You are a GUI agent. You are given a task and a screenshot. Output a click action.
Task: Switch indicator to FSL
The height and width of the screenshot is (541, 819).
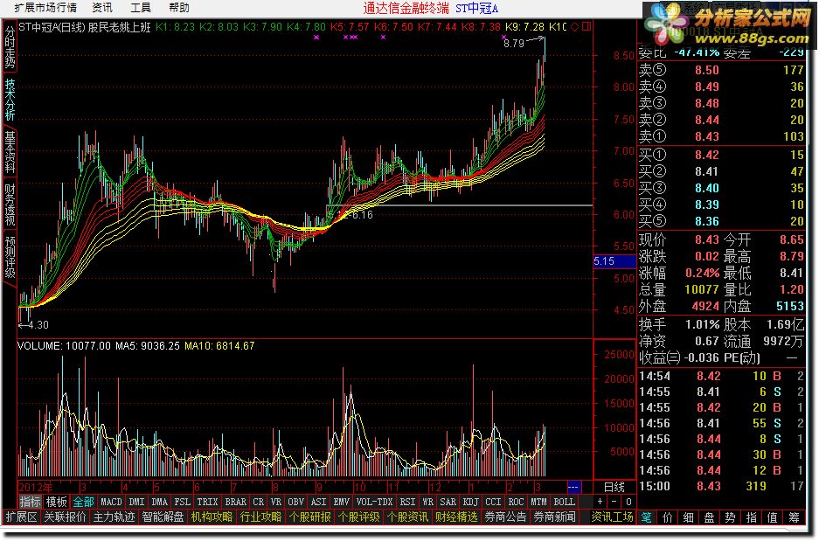pos(183,502)
